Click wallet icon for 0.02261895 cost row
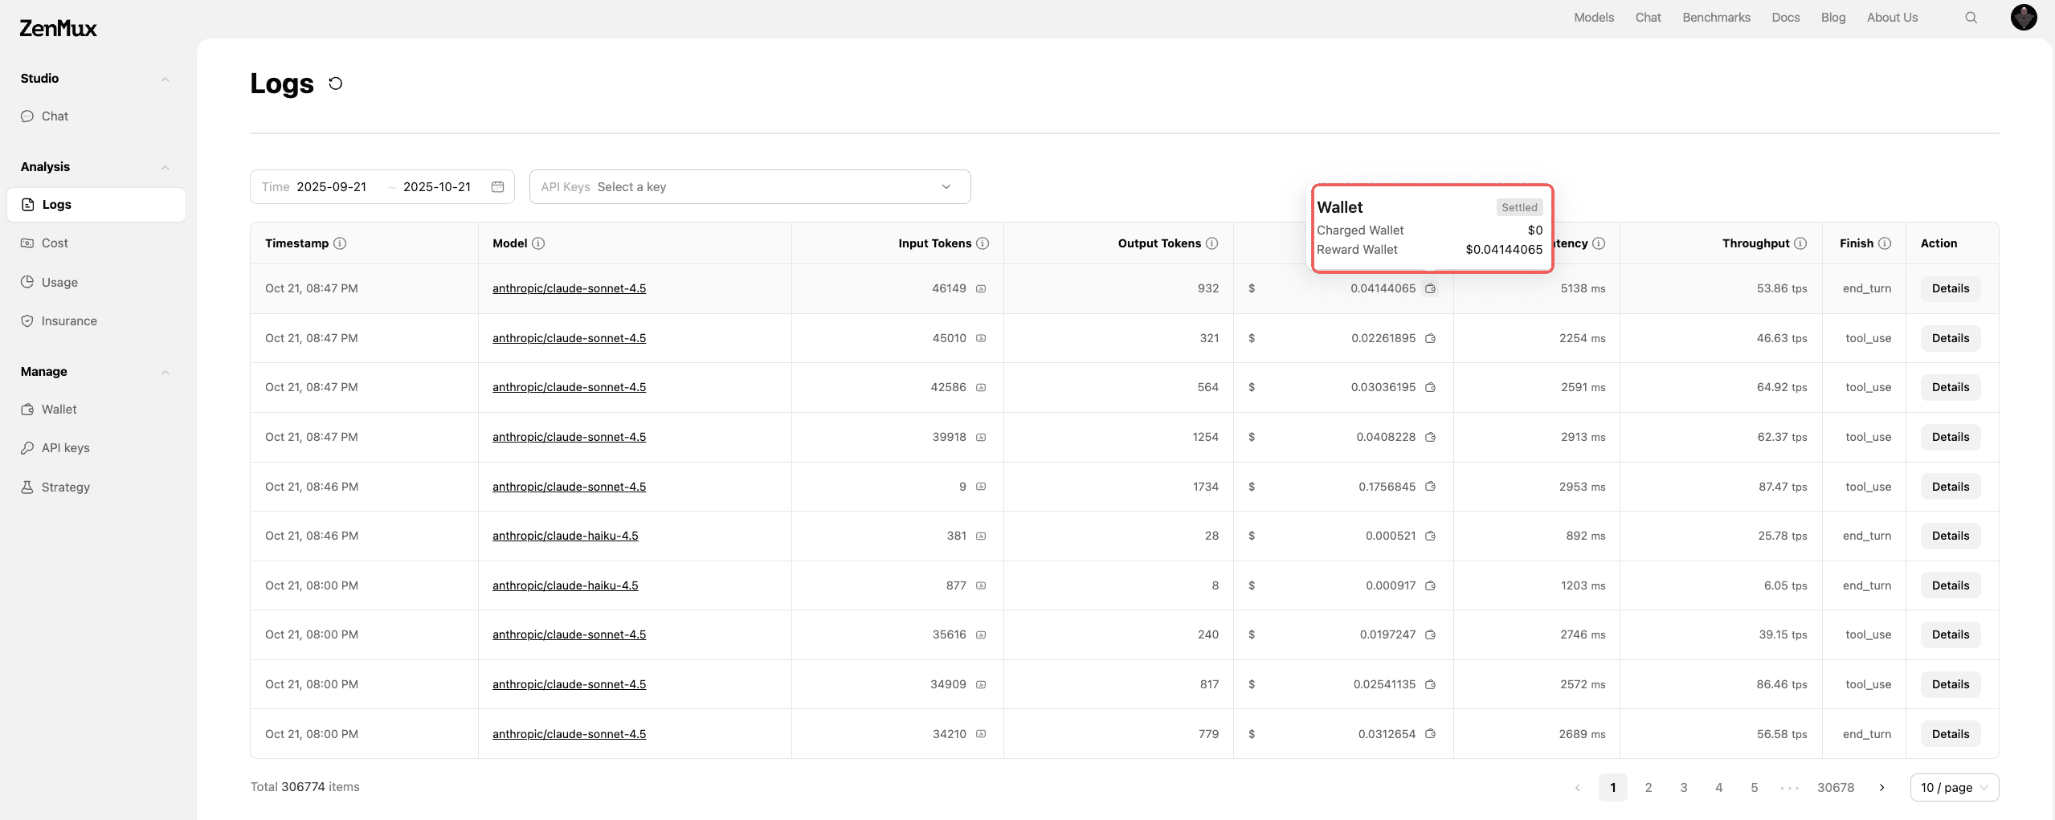 [1430, 338]
